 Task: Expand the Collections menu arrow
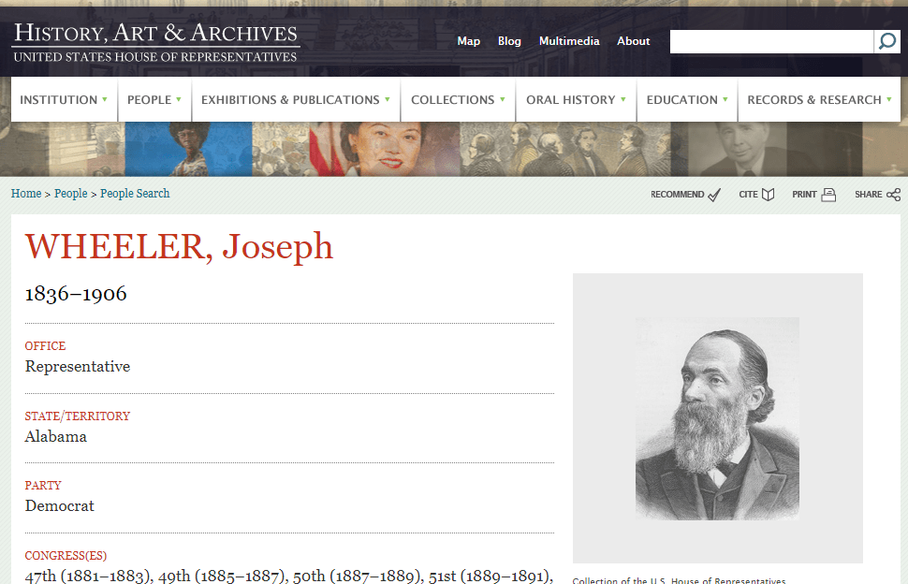click(x=502, y=99)
